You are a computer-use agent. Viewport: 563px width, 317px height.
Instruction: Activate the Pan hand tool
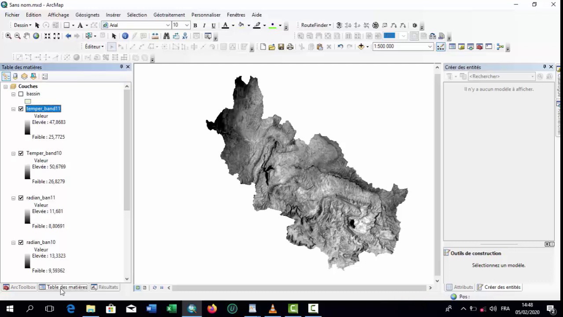point(27,36)
